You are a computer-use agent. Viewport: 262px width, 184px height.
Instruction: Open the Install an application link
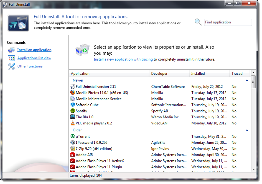[x=34, y=50]
